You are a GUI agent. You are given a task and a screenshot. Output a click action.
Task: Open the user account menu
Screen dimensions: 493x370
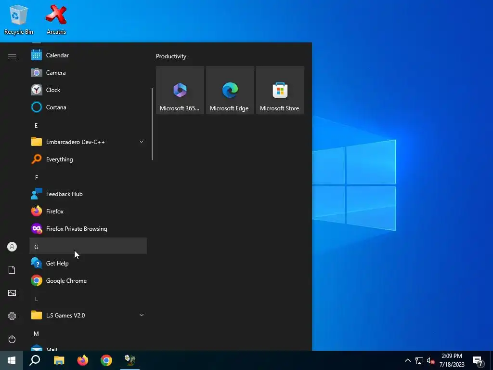coord(12,247)
